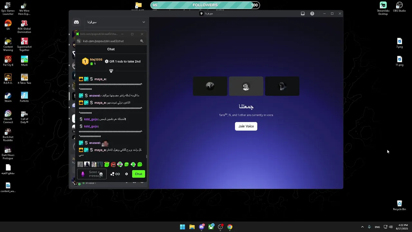Open the Discord home icon
The width and height of the screenshot is (412, 232).
coord(76,22)
